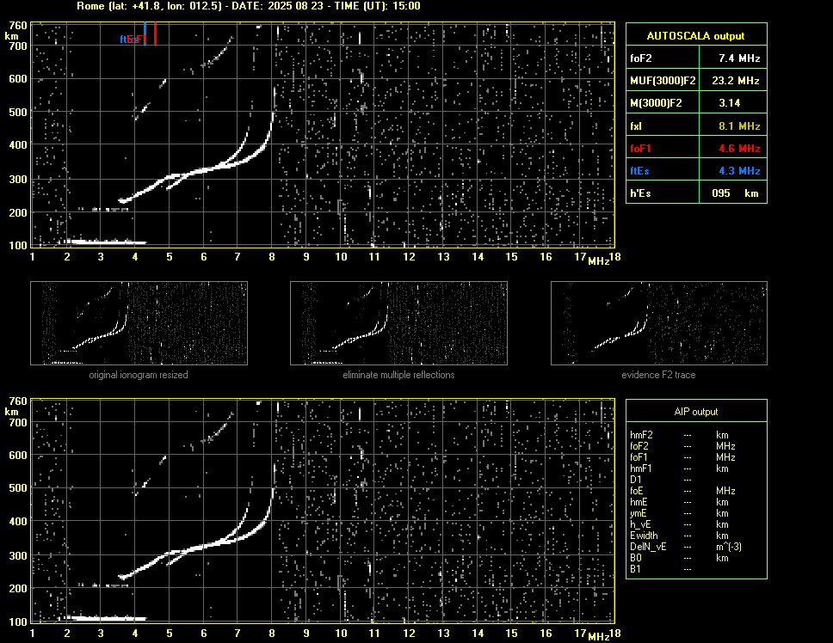
Task: Click the foF2 row in AIP output
Action: pyautogui.click(x=696, y=446)
